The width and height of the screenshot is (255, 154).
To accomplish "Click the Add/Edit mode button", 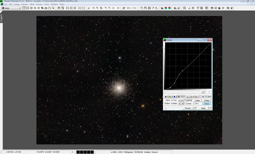I will [x=189, y=100].
